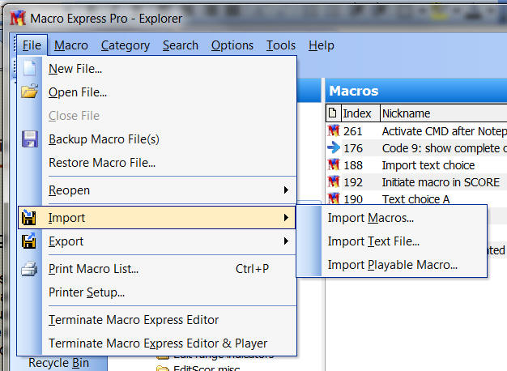Viewport: 507px width, 371px height.
Task: Sort by the Index column header
Action: pos(360,113)
